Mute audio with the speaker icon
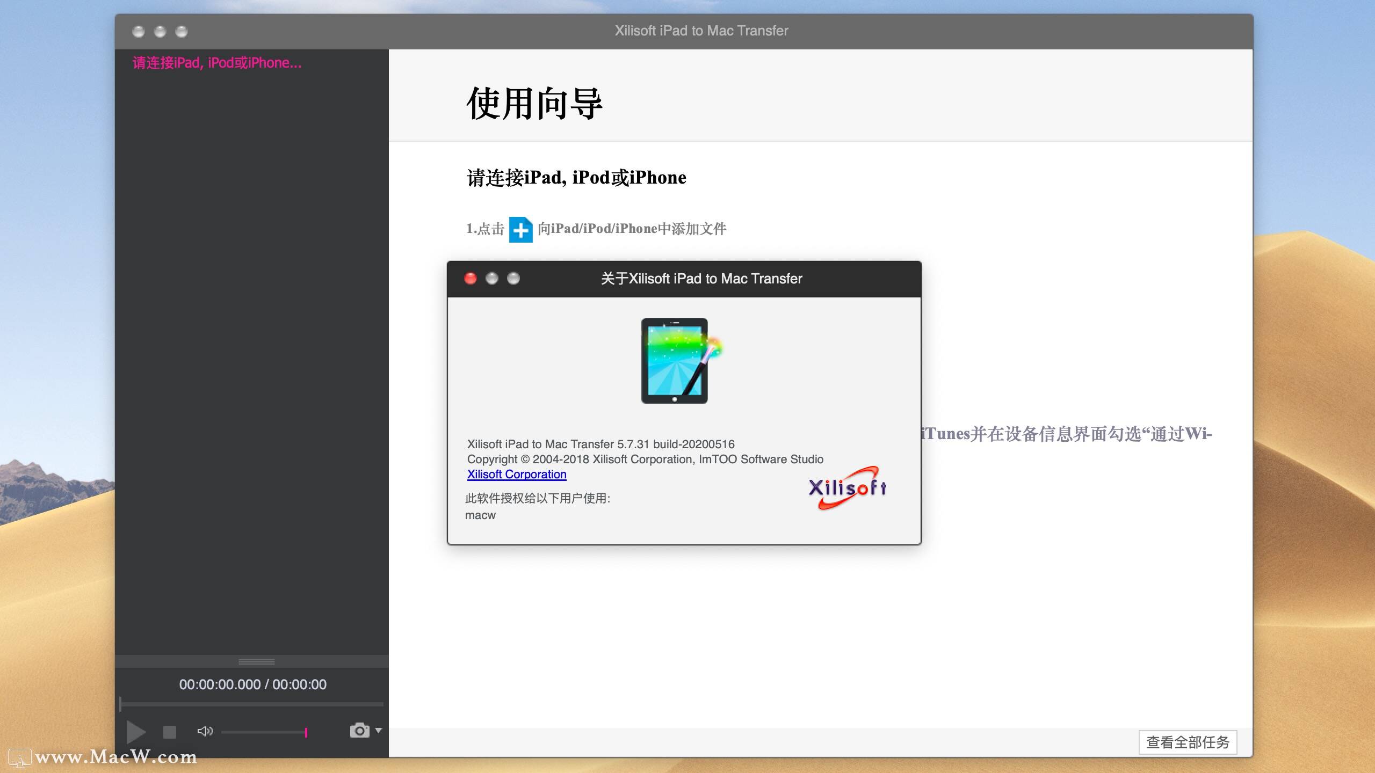 pyautogui.click(x=205, y=731)
